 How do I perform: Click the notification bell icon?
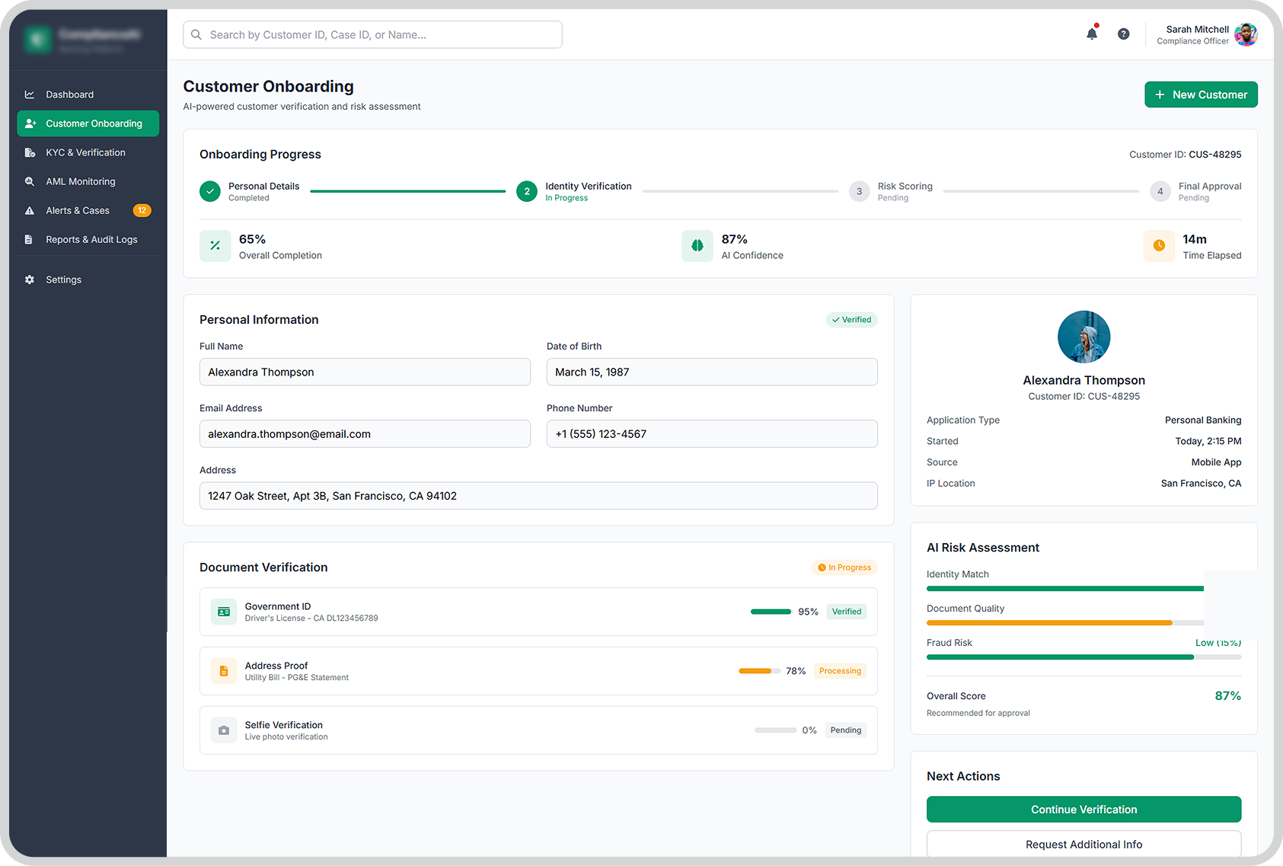(1092, 34)
